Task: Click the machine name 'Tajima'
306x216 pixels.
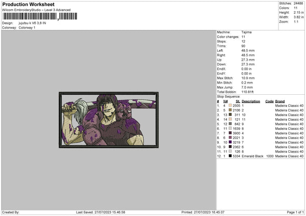Action: 246,32
